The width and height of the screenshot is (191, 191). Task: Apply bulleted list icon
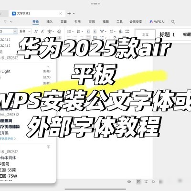(69, 32)
